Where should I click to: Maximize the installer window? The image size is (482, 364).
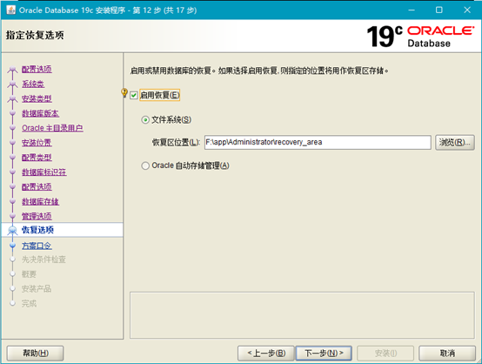point(439,10)
